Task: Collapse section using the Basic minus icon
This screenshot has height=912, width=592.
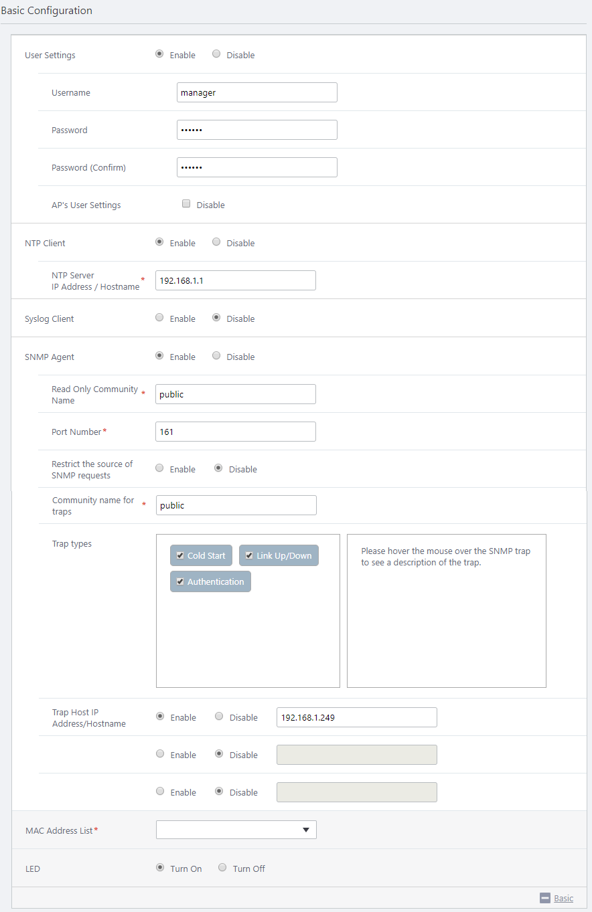Action: click(x=545, y=898)
